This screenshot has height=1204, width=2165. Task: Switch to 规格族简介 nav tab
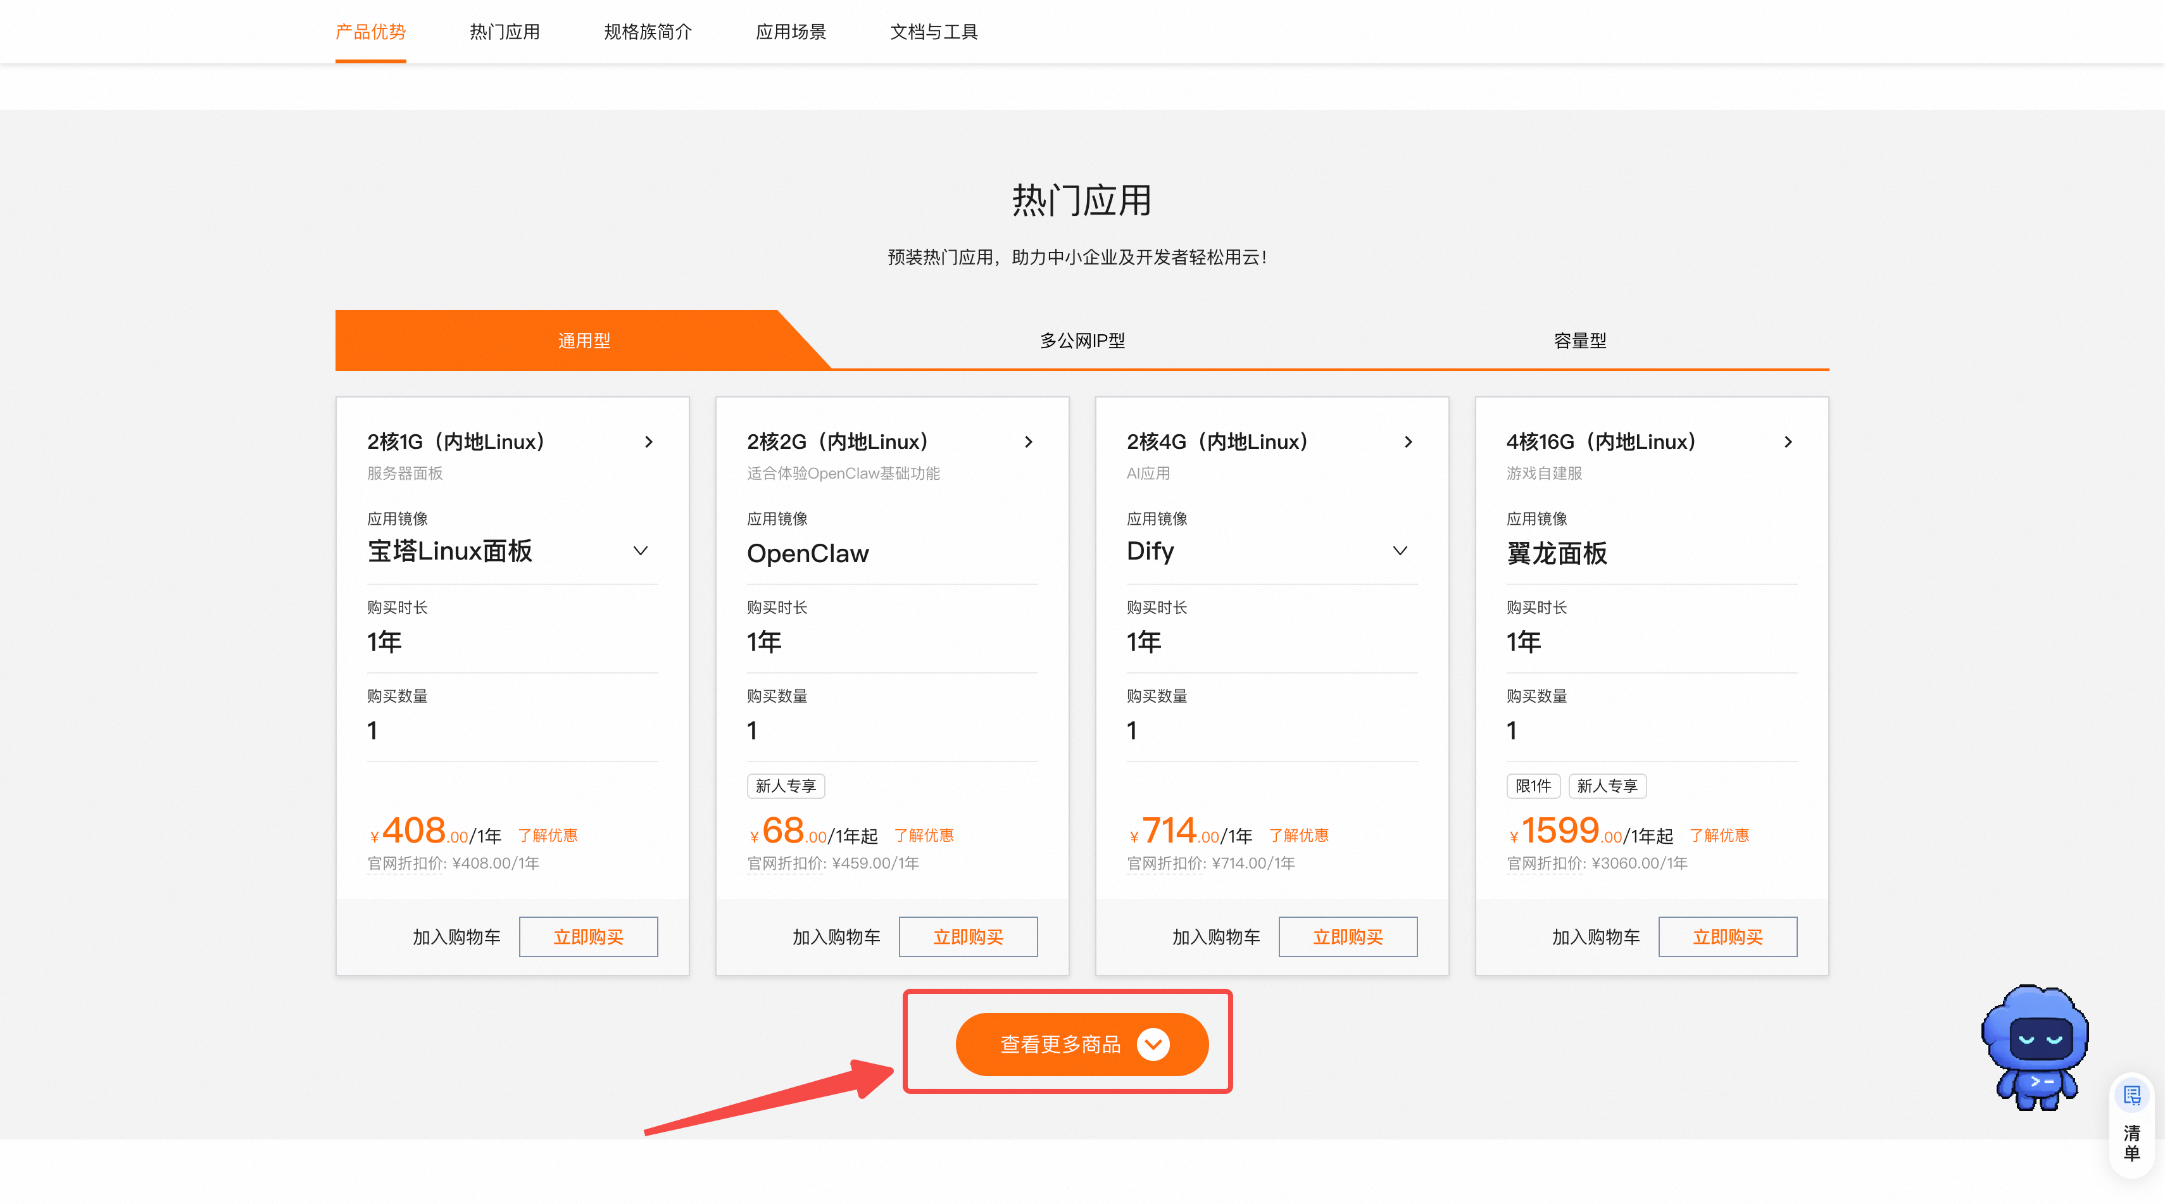click(648, 32)
